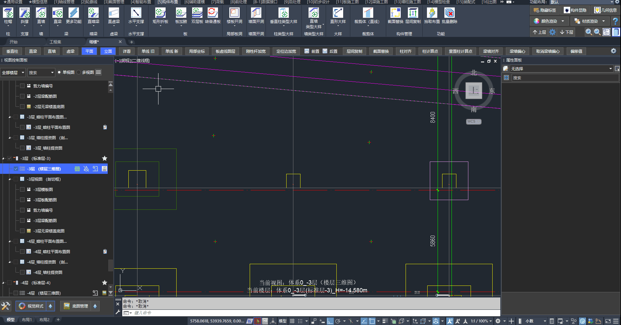Image resolution: width=621 pixels, height=325 pixels.
Task: Toggle the 前置 checkbox
Action: 307,51
